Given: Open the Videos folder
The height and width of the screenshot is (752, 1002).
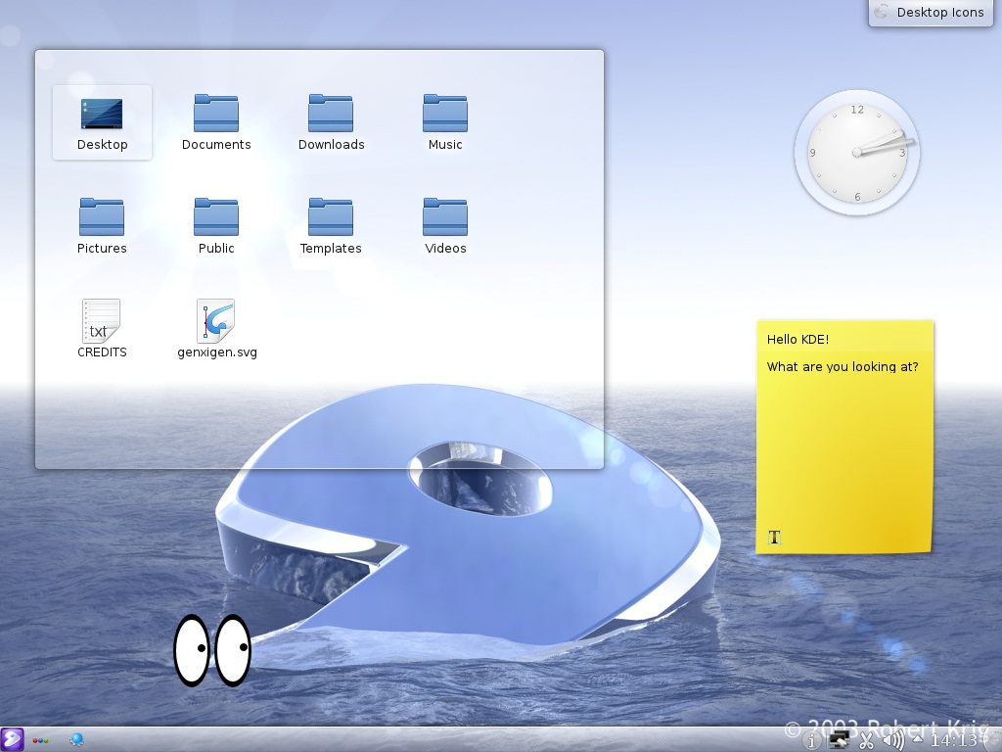Looking at the screenshot, I should tap(445, 226).
